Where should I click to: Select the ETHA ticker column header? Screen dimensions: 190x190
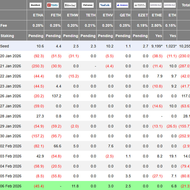(39, 15)
